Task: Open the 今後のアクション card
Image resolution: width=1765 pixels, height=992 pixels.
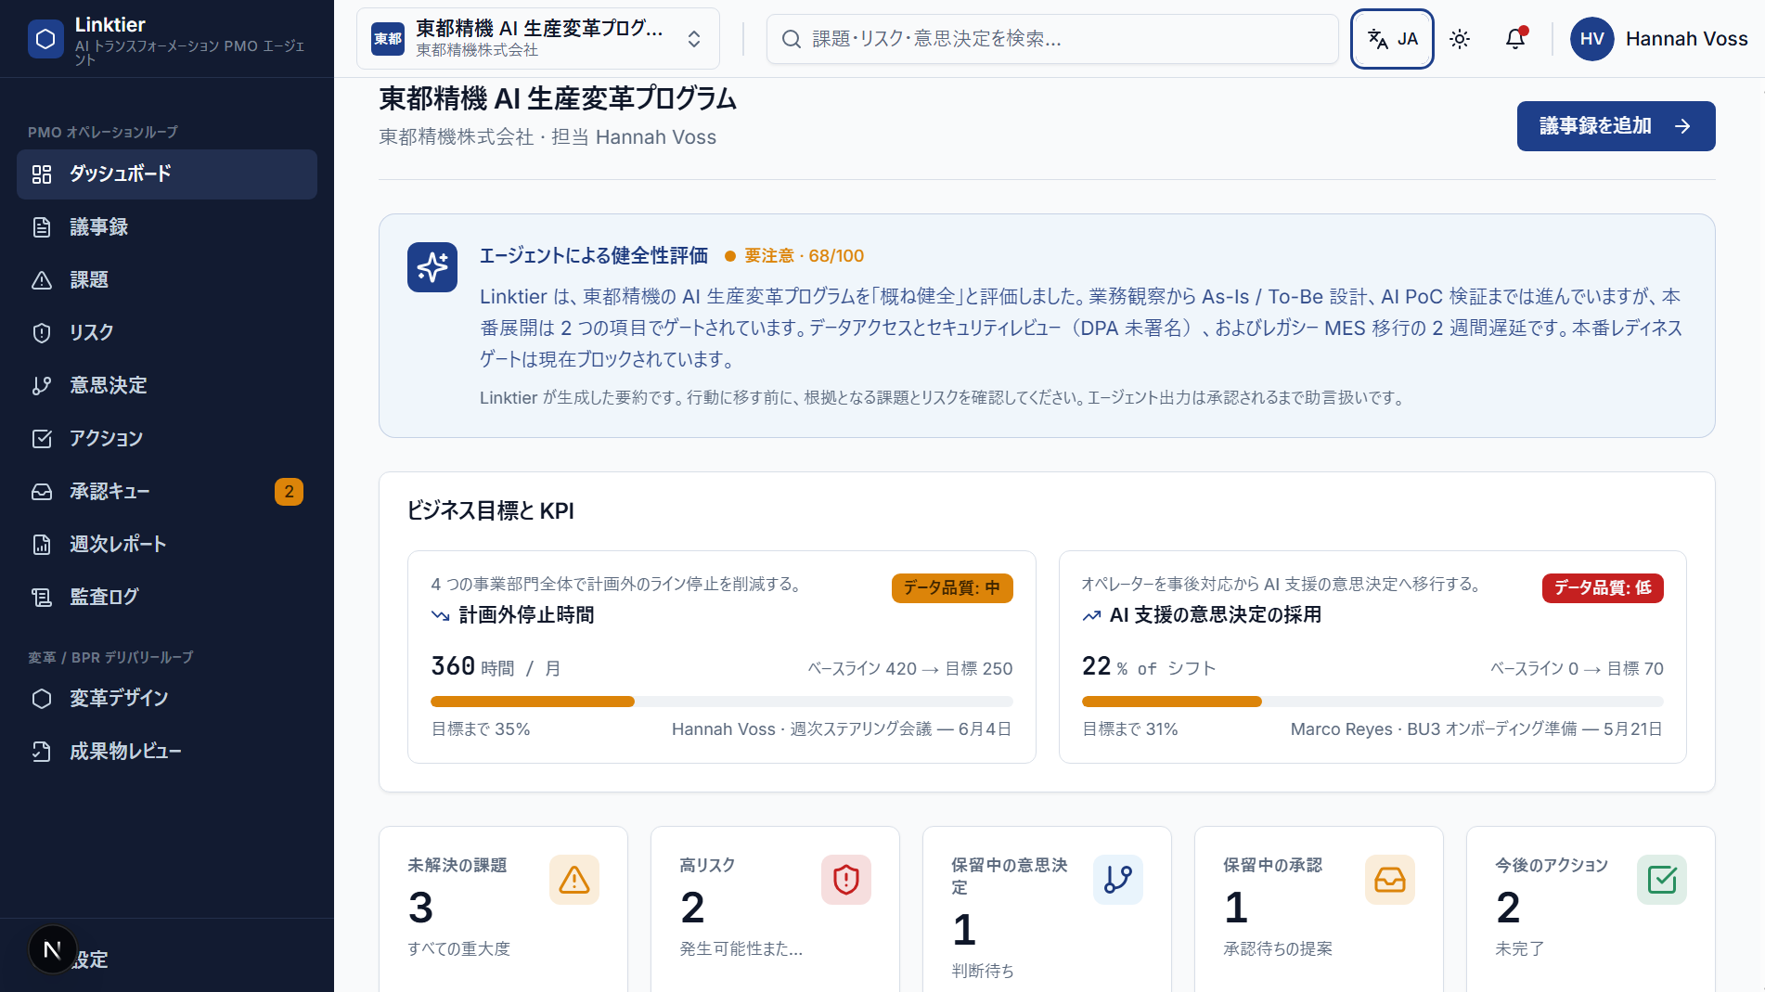Action: [1591, 909]
